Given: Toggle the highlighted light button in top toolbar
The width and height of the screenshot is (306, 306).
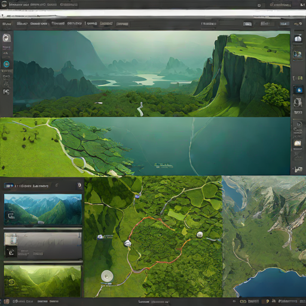Looking at the screenshot, I should 247,24.
